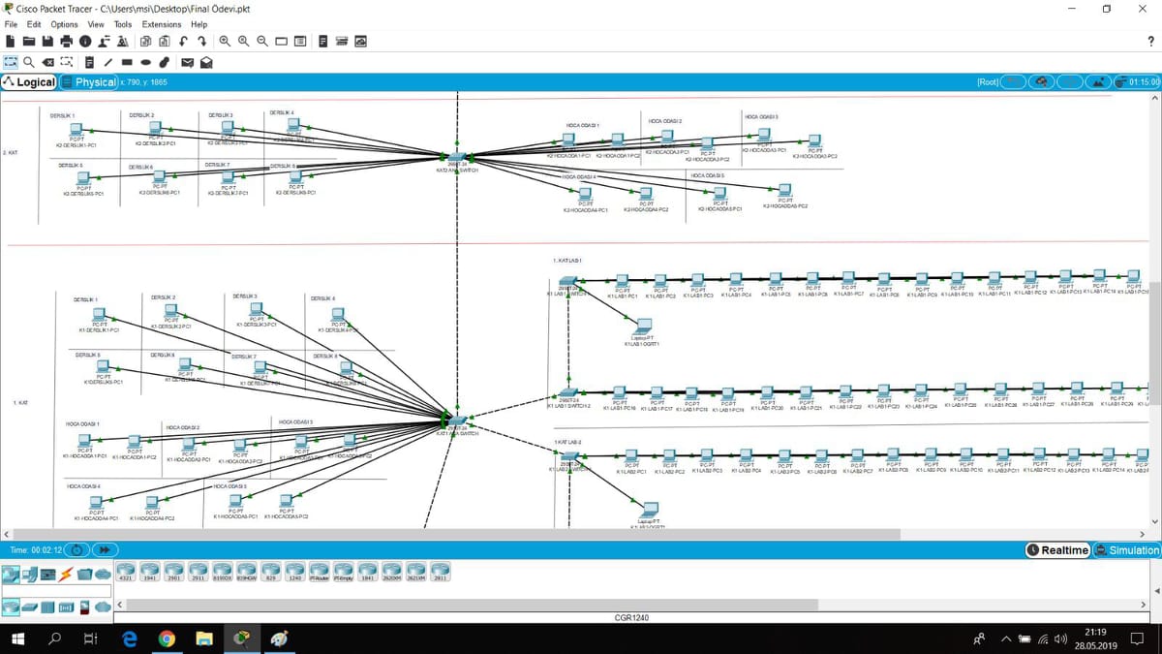Select the Draw Ellipse tool
The image size is (1162, 654).
pos(147,62)
